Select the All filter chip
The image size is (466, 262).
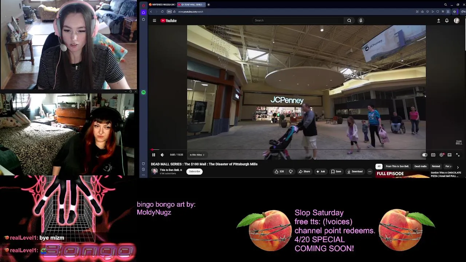[379, 166]
